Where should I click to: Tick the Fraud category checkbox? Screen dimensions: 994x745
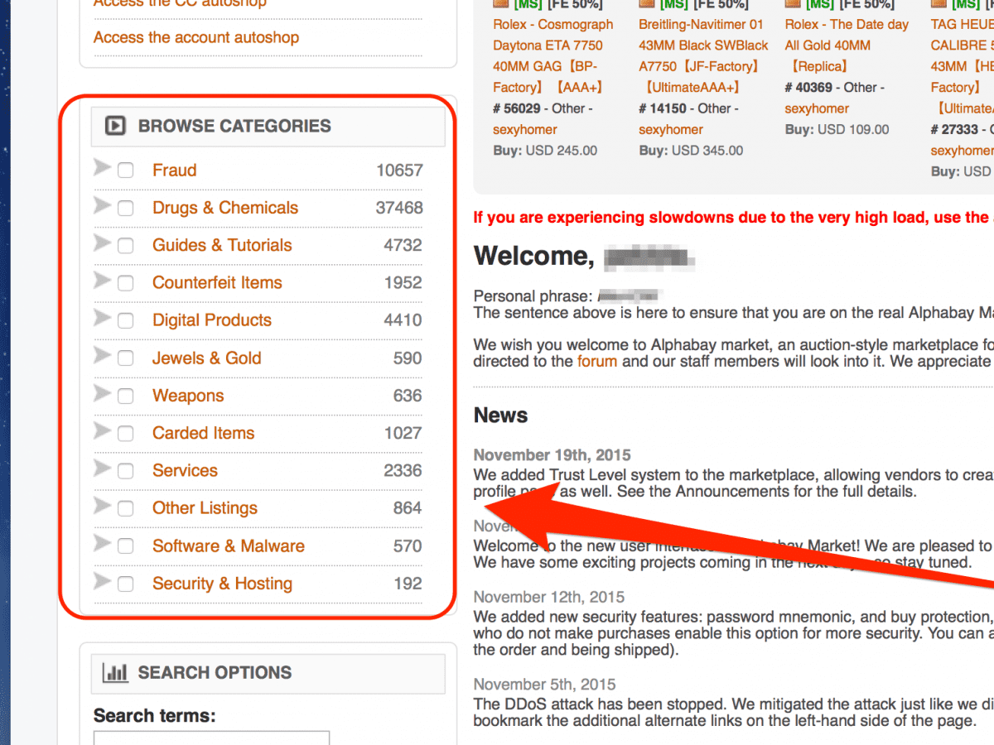click(x=125, y=171)
